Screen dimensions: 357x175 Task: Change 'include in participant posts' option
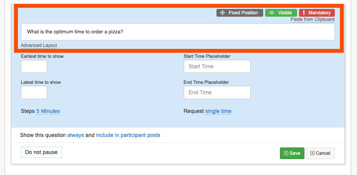(x=128, y=135)
